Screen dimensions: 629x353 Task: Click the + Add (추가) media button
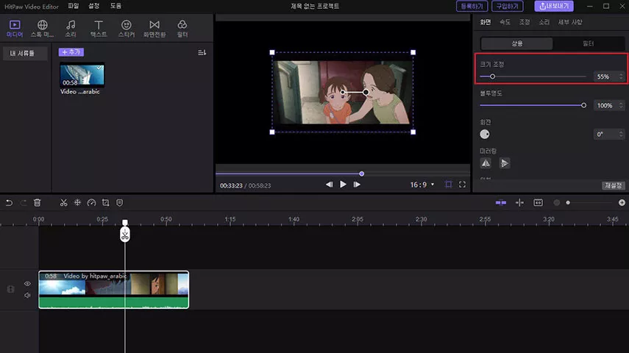coord(71,52)
